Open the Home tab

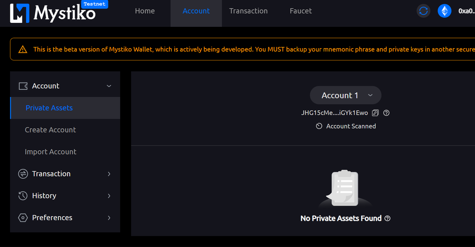[x=145, y=11]
